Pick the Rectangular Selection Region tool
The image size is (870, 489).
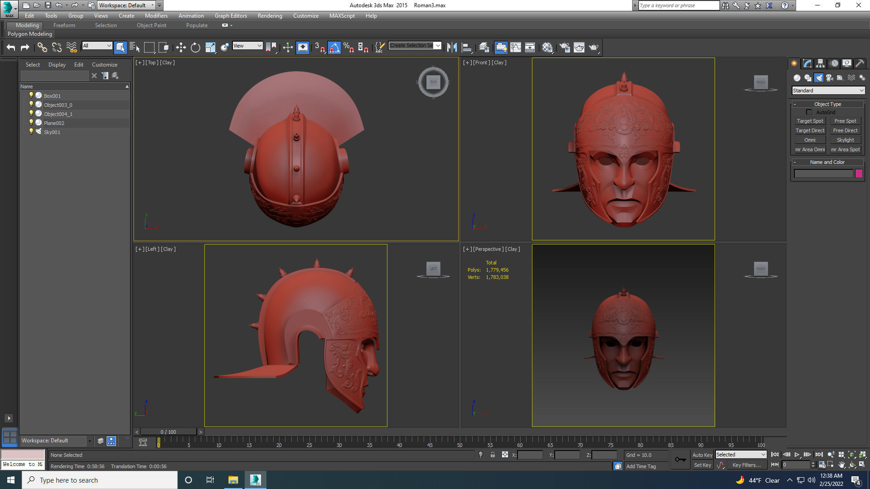pos(149,47)
